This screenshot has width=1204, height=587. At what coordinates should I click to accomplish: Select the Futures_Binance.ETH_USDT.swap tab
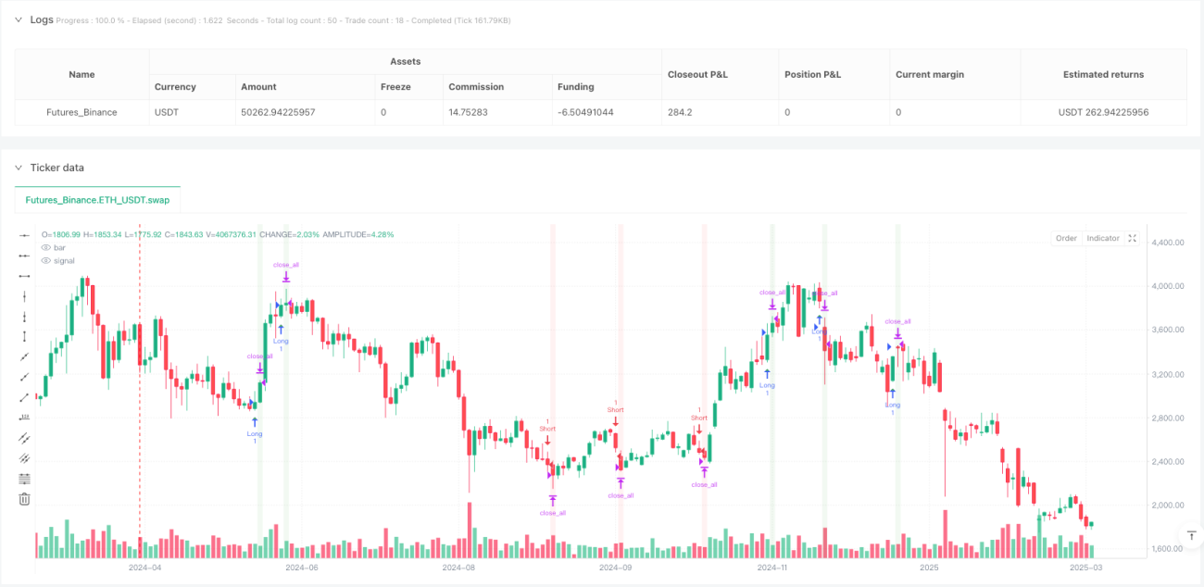97,199
